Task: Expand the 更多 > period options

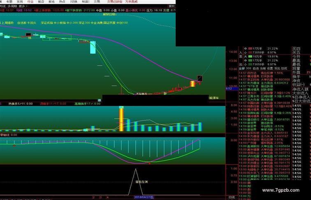Action: (x=23, y=6)
